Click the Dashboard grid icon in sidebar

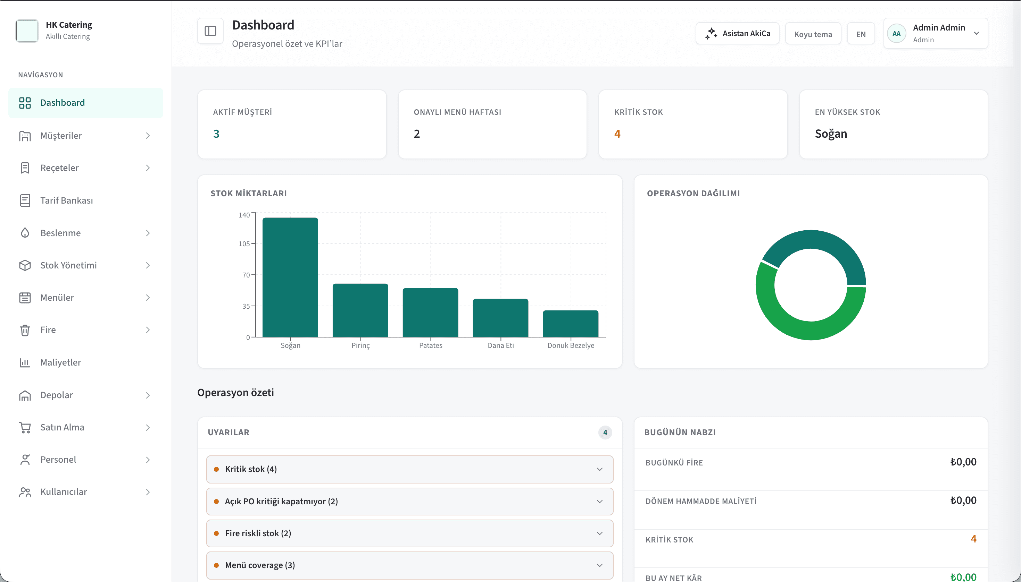coord(25,103)
